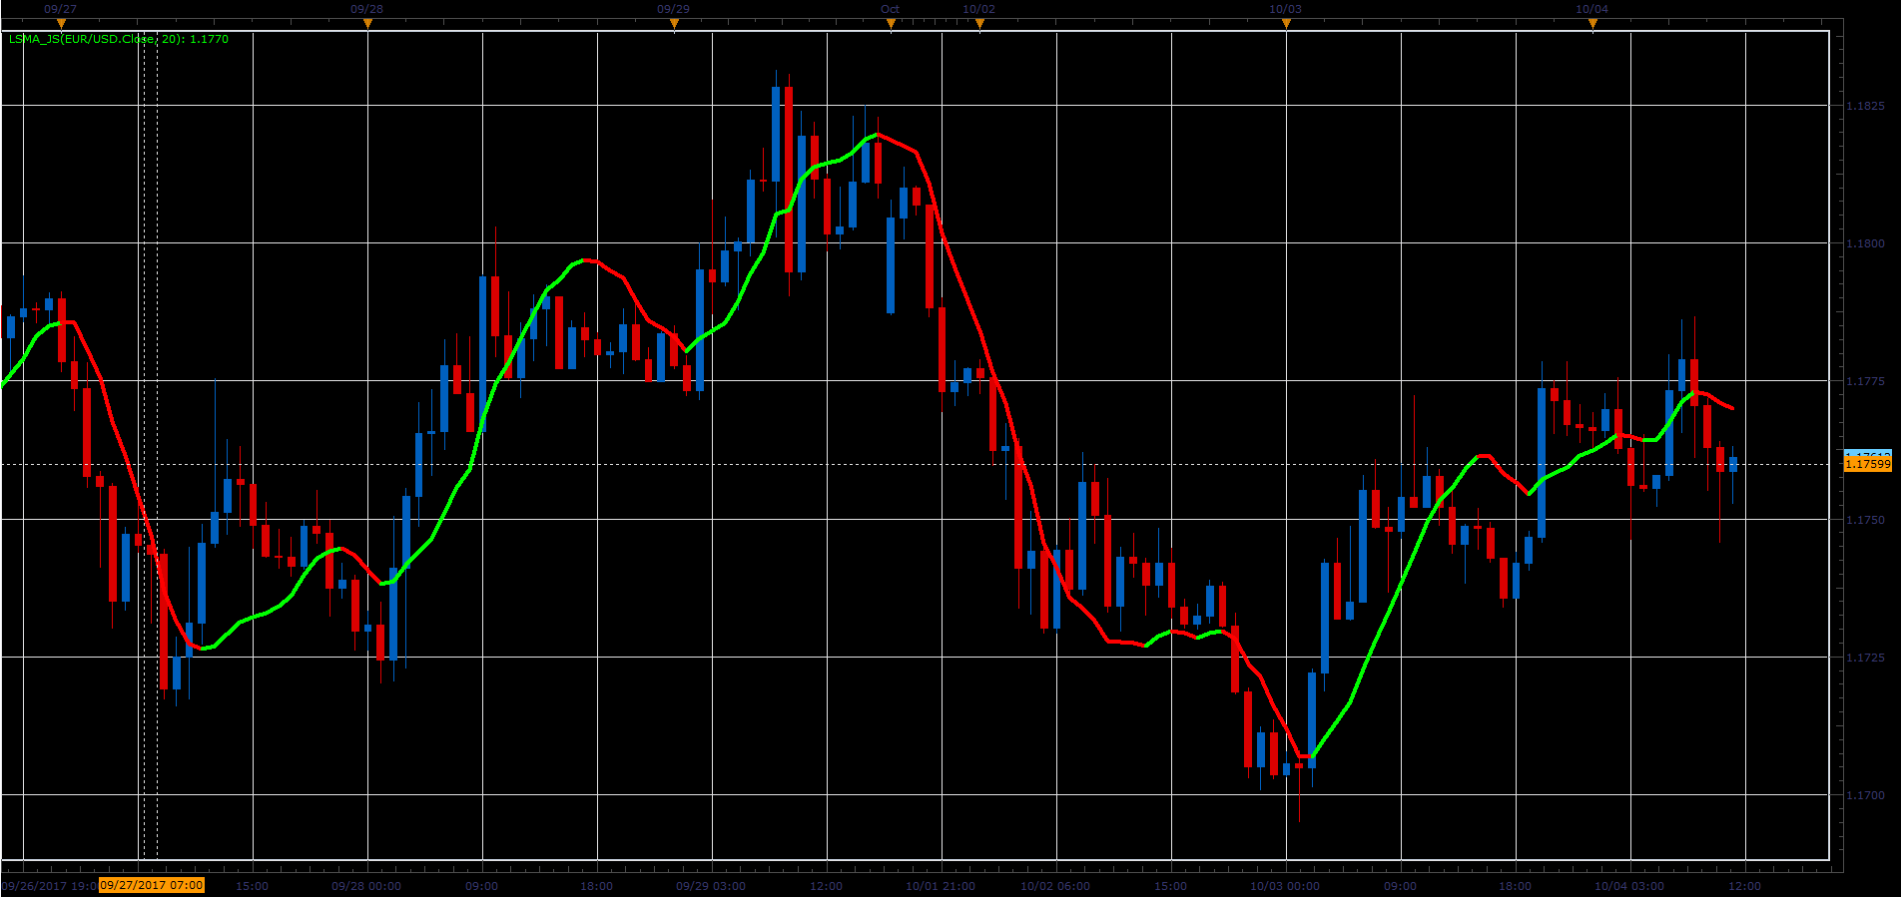This screenshot has width=1901, height=897.
Task: Click highlighted 09/27/2017 07:00 time label
Action: point(152,885)
